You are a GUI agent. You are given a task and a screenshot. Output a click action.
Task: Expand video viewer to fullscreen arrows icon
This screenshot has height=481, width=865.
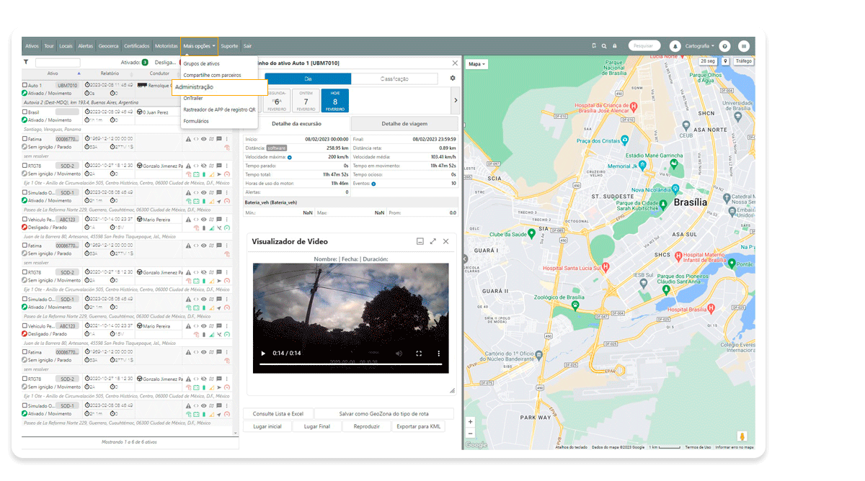[x=433, y=242]
